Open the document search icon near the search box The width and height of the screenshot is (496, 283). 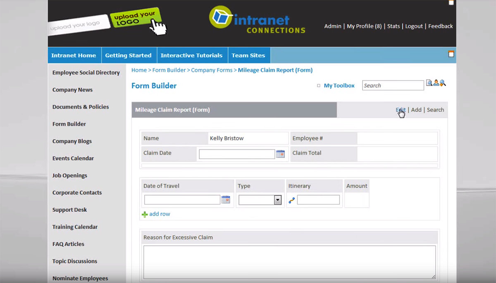[429, 83]
